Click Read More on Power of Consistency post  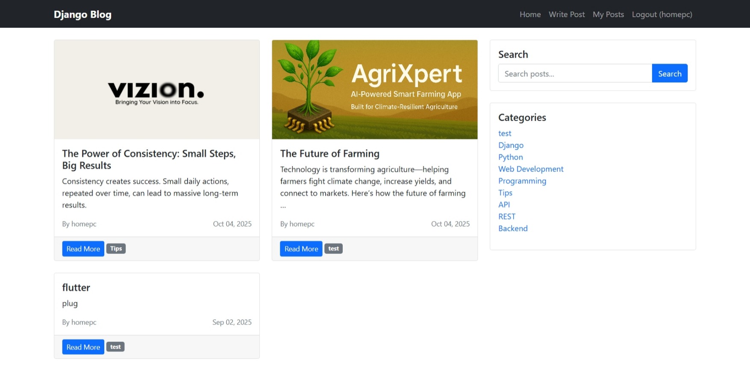coord(83,249)
